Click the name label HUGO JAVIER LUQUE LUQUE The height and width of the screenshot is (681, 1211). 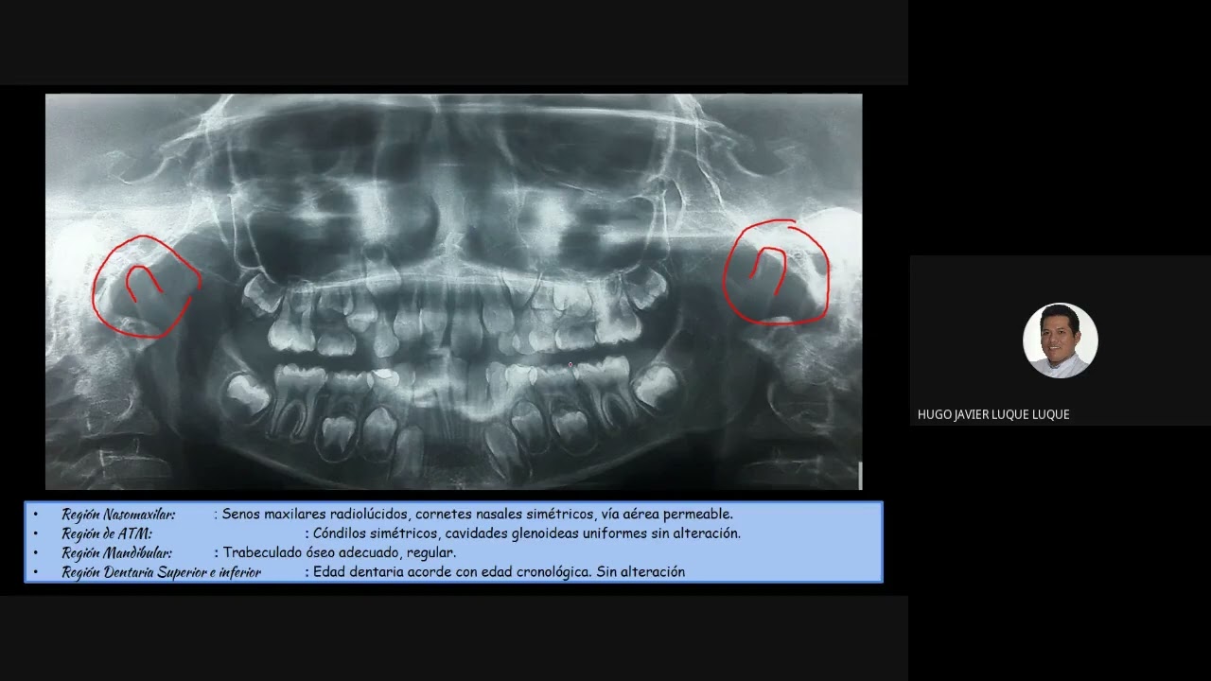(993, 414)
